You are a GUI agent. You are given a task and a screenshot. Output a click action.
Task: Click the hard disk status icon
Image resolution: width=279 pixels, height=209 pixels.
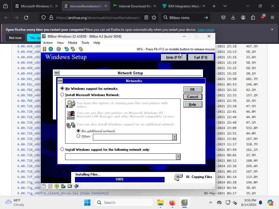[x=70, y=186]
